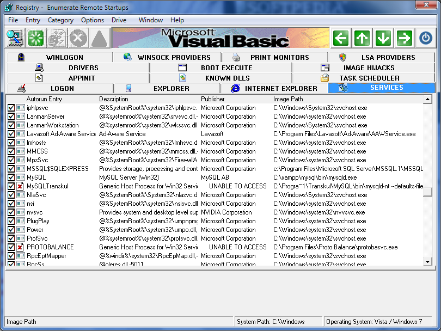This screenshot has width=441, height=331.
Task: Toggle the NlaSvc entry checkbox
Action: 11,195
